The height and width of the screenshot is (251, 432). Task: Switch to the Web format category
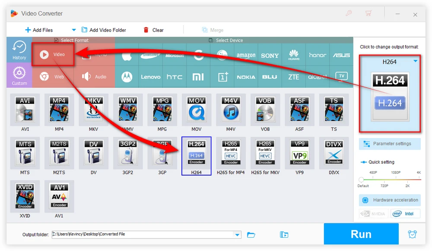click(x=53, y=77)
